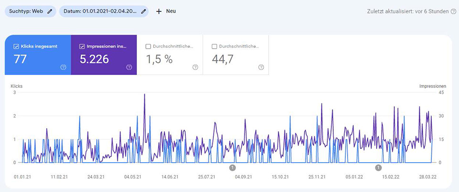Click the Klicks axis label
The image size is (459, 192).
tap(16, 86)
